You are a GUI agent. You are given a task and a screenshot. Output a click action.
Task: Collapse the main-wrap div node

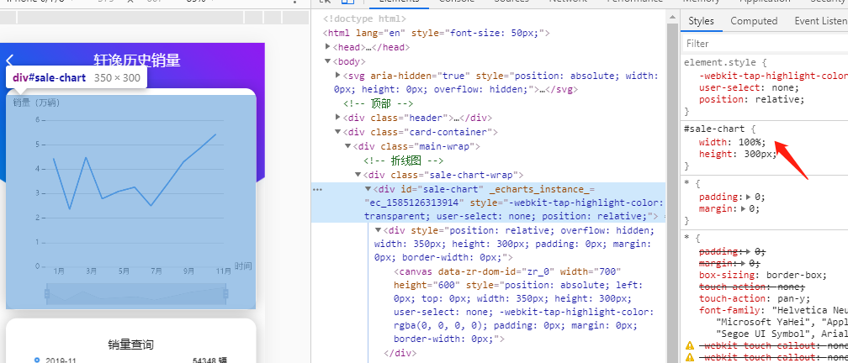(347, 146)
